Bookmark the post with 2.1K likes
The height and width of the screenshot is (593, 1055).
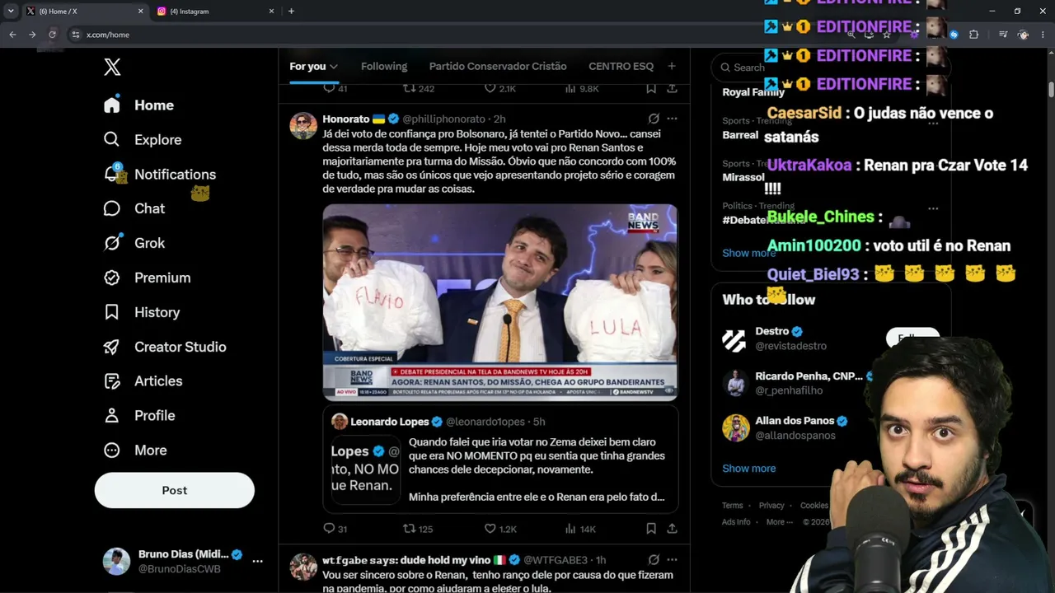click(x=651, y=88)
